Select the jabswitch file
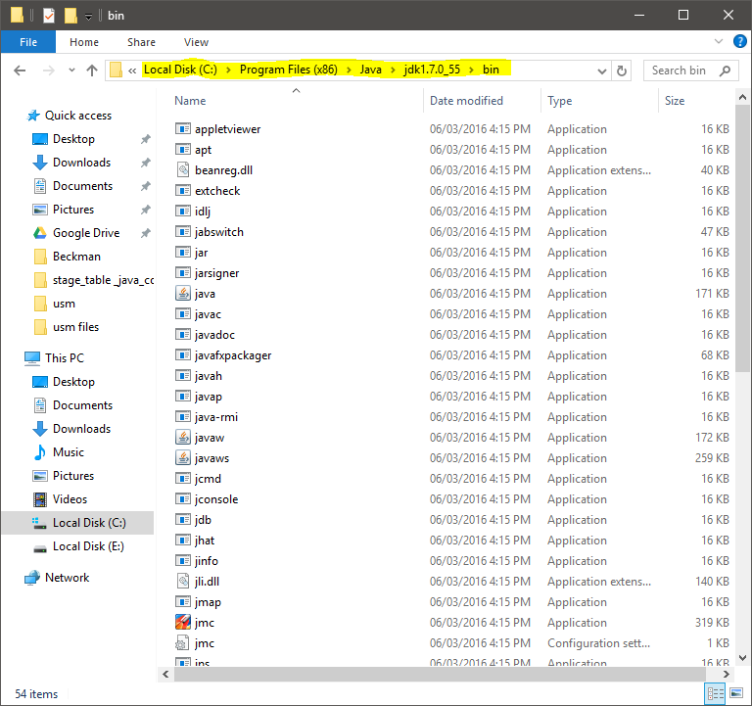 [x=219, y=232]
